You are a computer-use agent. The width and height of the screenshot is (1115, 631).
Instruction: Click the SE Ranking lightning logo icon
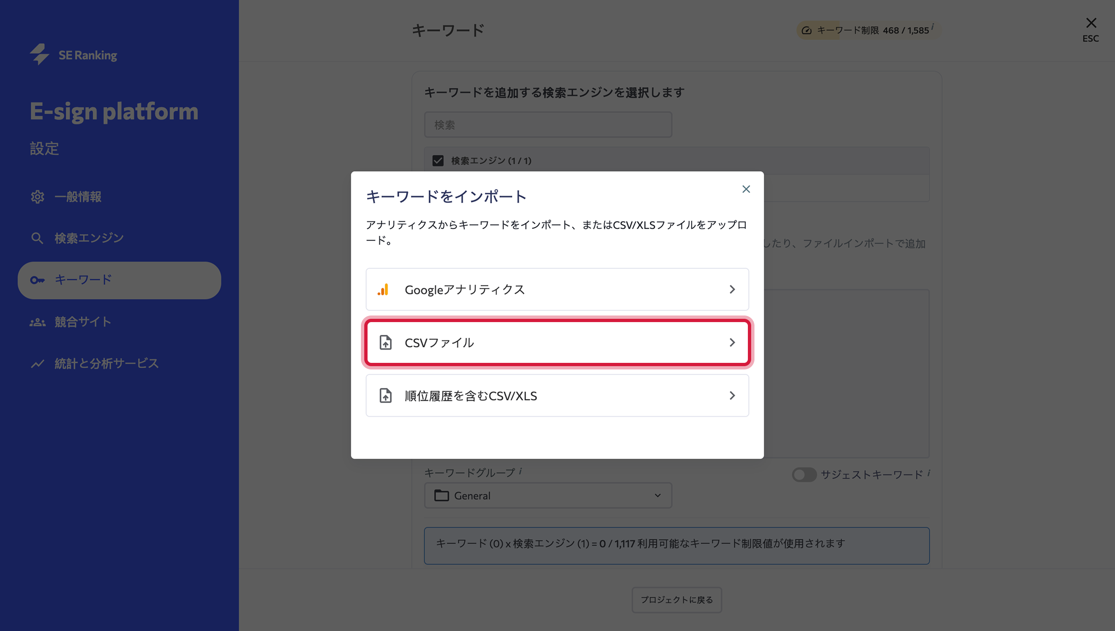pyautogui.click(x=40, y=55)
